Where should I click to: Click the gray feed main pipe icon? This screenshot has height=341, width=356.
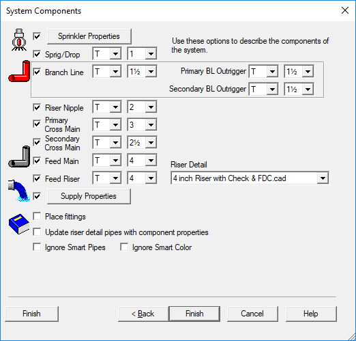[x=19, y=156]
